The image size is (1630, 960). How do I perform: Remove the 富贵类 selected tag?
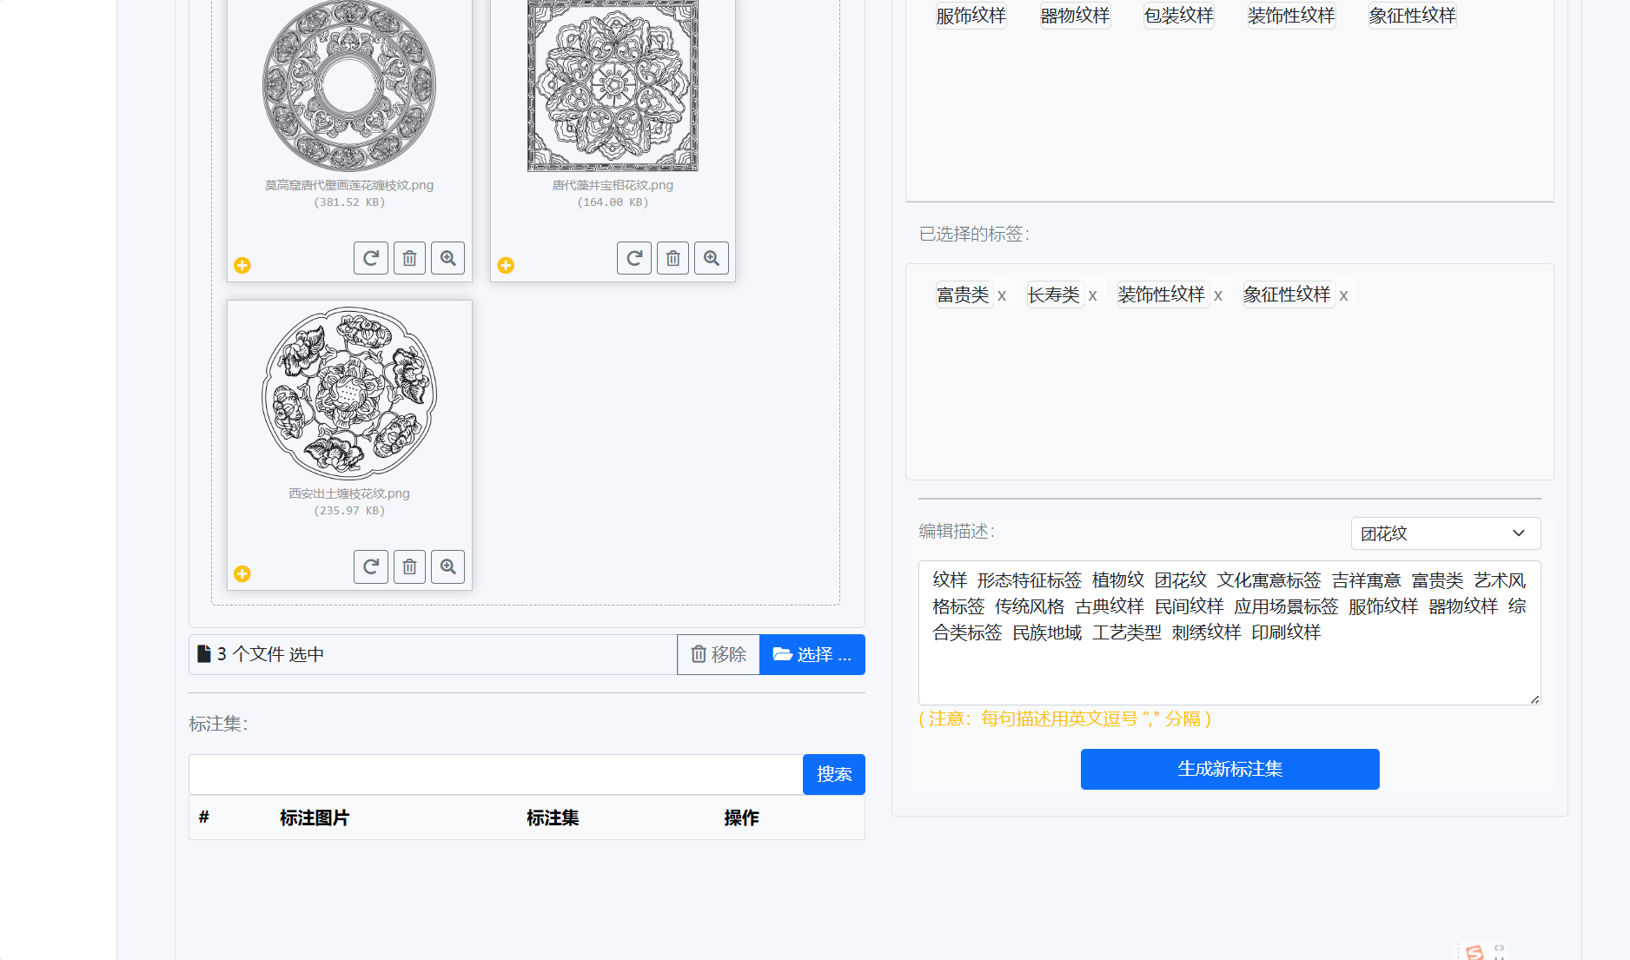pos(1002,295)
